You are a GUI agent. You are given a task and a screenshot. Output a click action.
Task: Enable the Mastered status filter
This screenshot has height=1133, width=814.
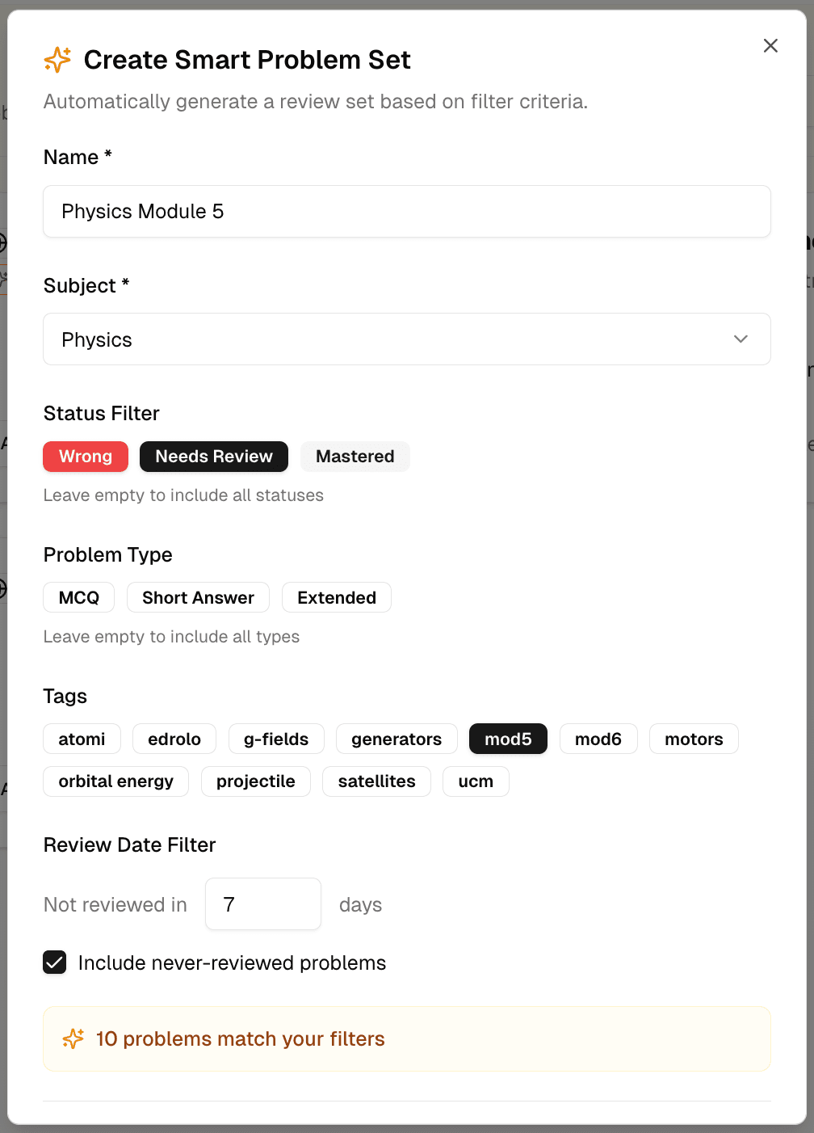pyautogui.click(x=355, y=457)
